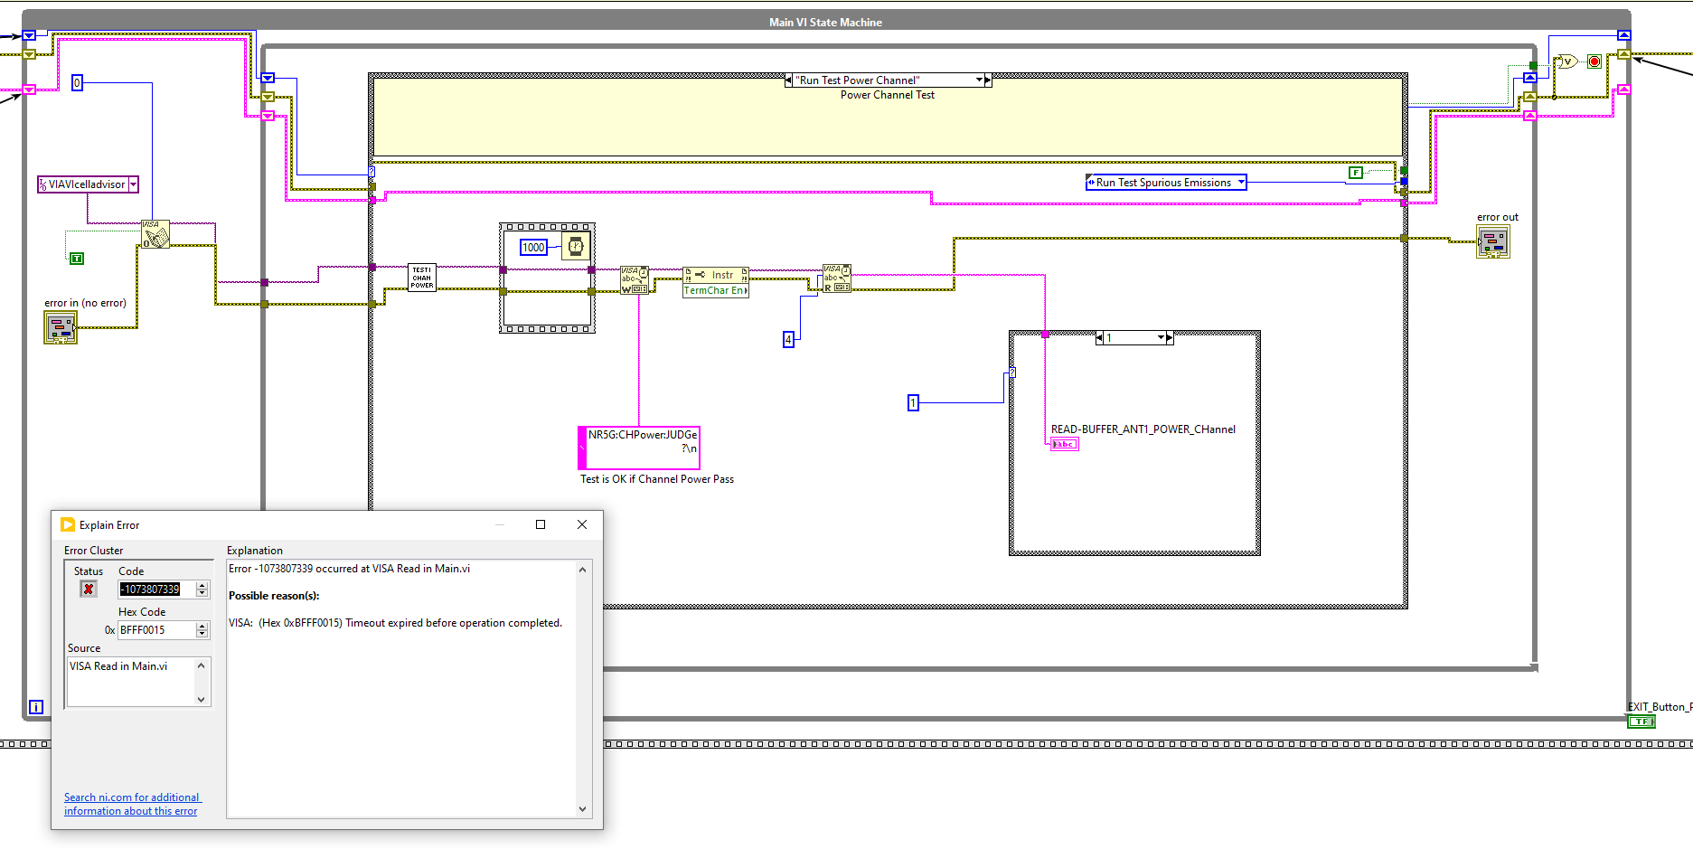Select the error out cluster terminal
1693x849 pixels.
coord(1493,241)
